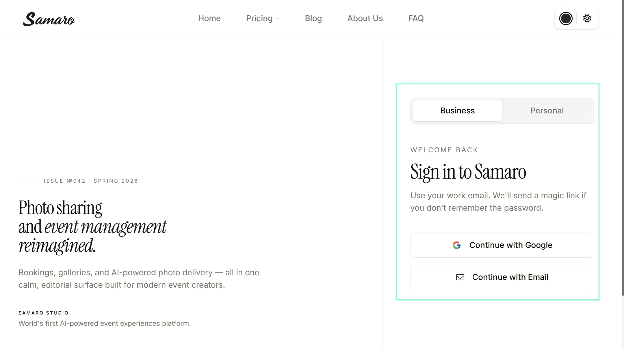The height and width of the screenshot is (350, 624).
Task: Open the FAQ page
Action: [x=416, y=18]
